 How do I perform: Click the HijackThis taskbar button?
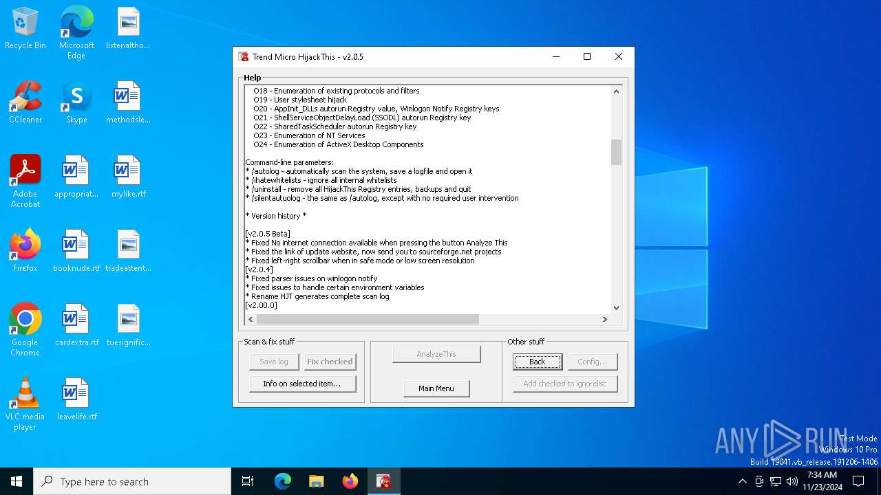coord(383,481)
